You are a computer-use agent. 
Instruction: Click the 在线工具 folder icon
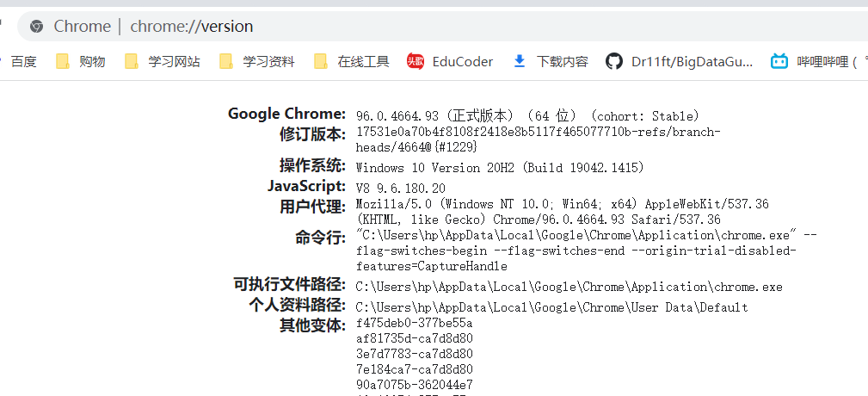(321, 61)
